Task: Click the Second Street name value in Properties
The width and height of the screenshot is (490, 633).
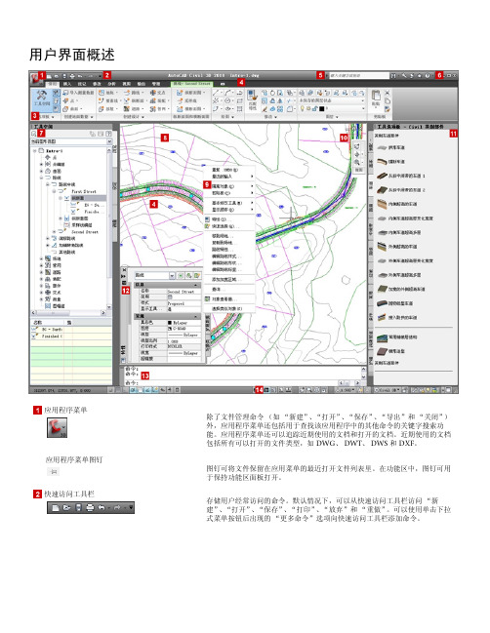Action: click(184, 292)
